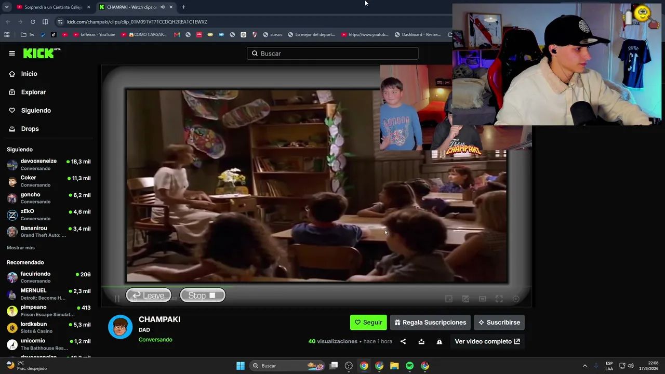Image resolution: width=665 pixels, height=374 pixels.
Task: Open the CHAMPAKI channel name link
Action: click(x=159, y=319)
